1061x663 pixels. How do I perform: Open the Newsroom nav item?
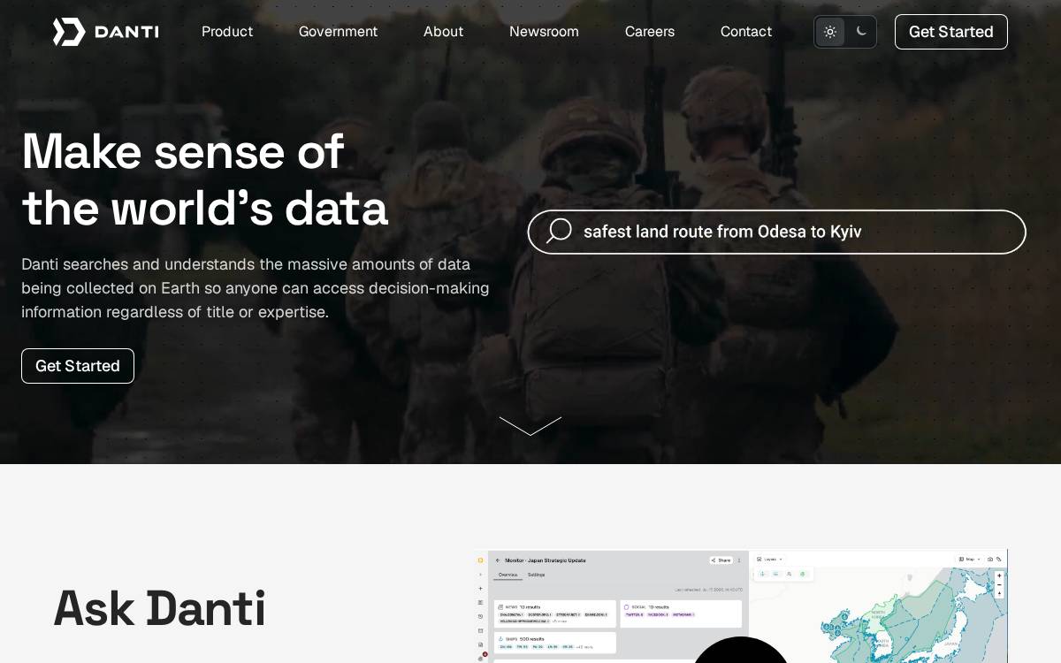point(544,32)
